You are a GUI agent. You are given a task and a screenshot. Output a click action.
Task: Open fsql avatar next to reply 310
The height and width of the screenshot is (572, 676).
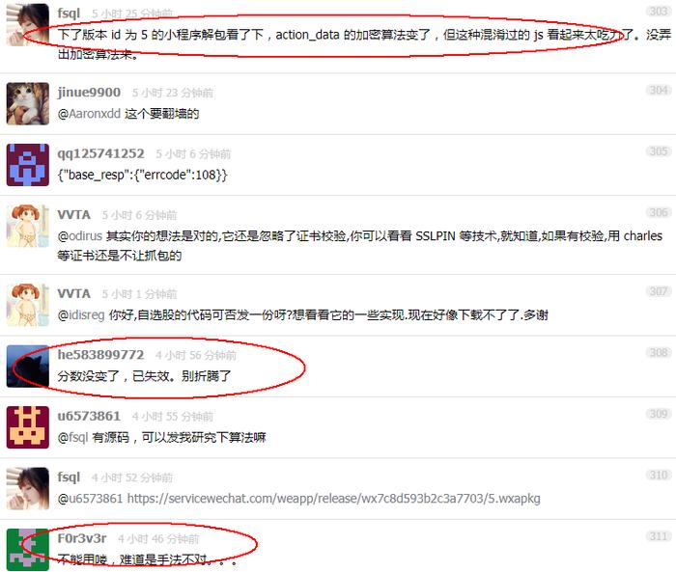pos(28,488)
